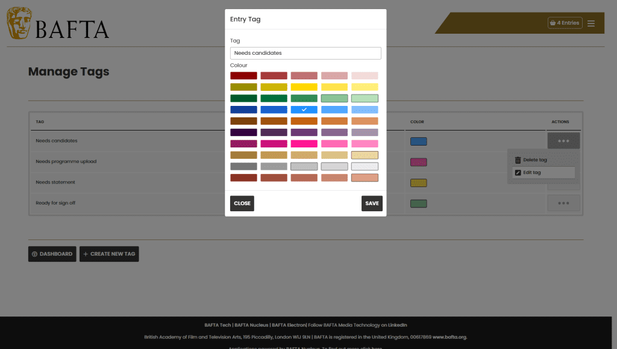617x349 pixels.
Task: Select the checked blue colour swatch
Action: (x=304, y=110)
